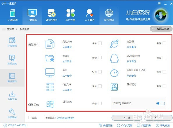Click 主菜单 in breadcrumb
Viewport: 173px width, 128px height.
point(11,29)
